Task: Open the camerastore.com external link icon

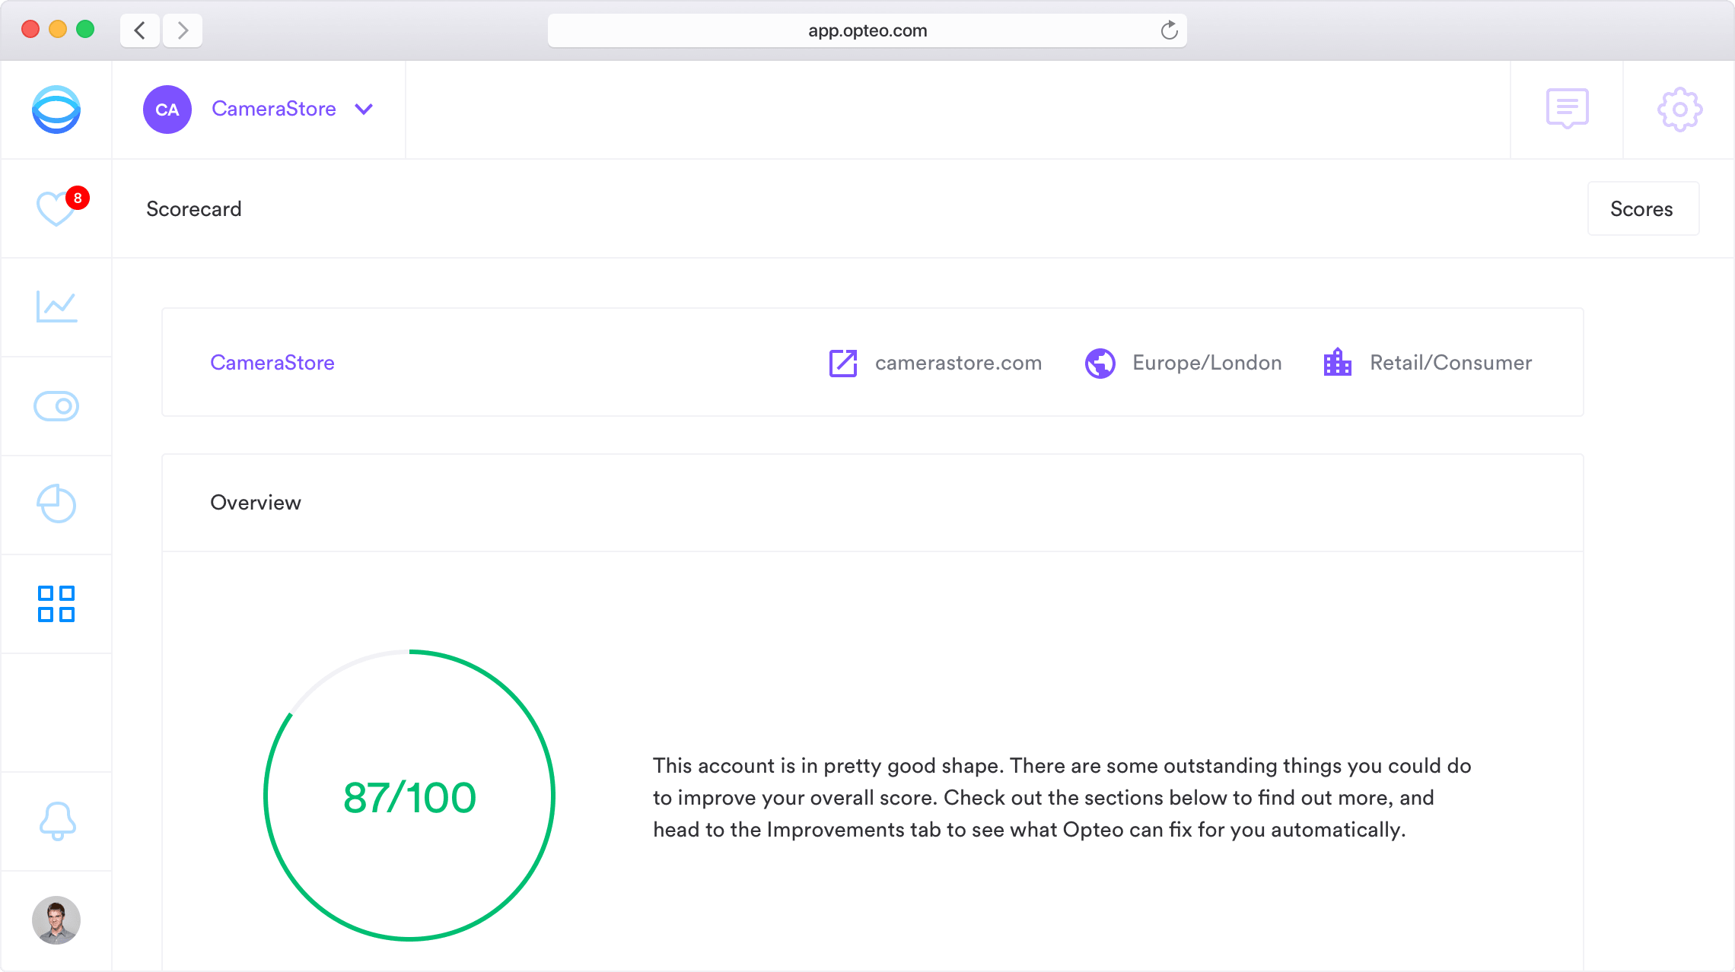Action: [x=843, y=363]
